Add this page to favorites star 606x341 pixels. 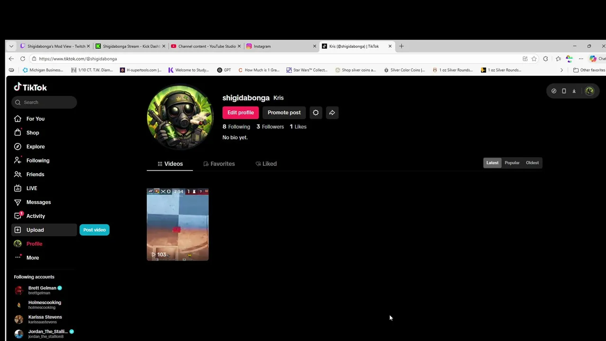tap(534, 59)
